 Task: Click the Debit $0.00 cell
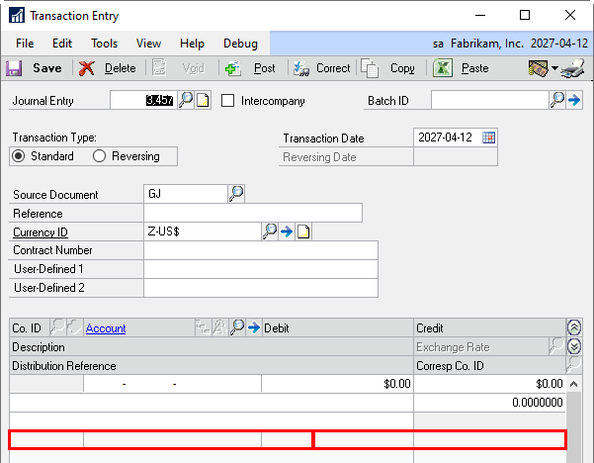click(337, 384)
